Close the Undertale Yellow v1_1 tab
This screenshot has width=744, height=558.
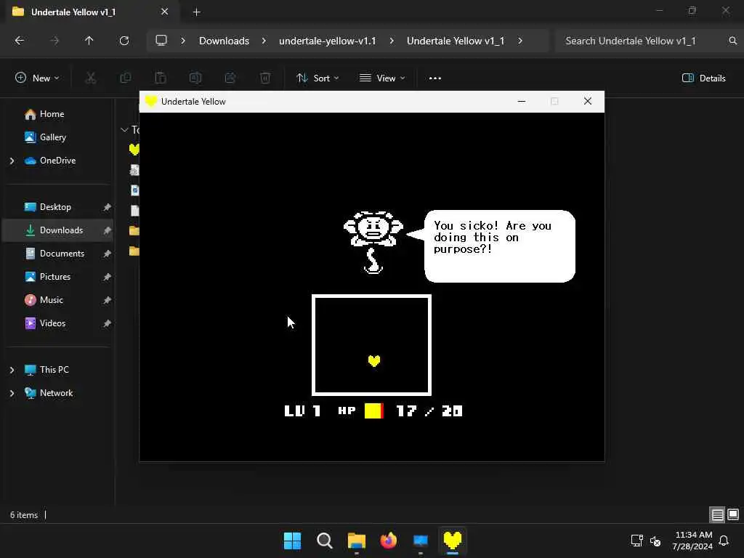tap(165, 12)
